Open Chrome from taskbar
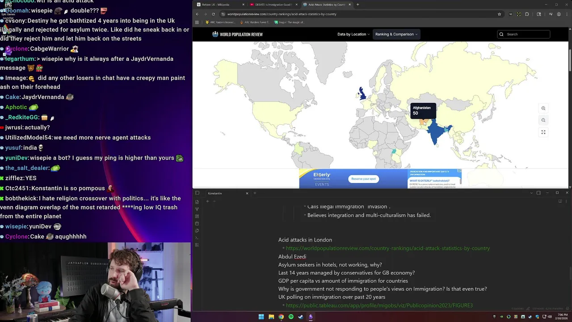Viewport: 572px width, 322px height. tap(281, 317)
